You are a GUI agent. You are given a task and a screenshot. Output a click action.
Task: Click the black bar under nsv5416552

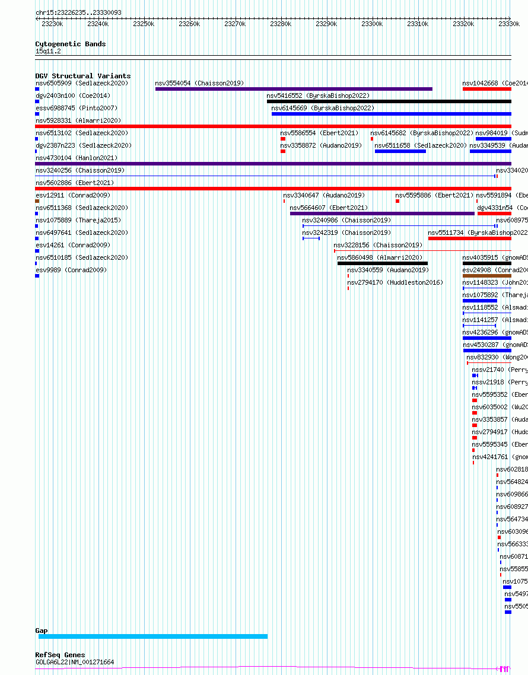389,101
